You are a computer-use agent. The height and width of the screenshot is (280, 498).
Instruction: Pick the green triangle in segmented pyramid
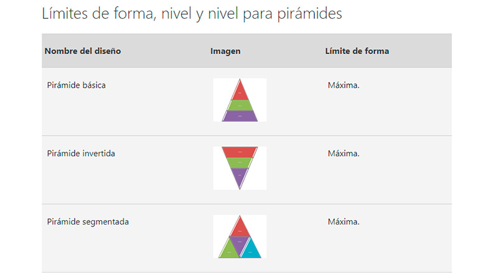coord(228,251)
